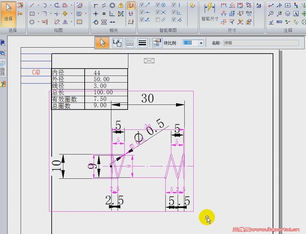The width and height of the screenshot is (306, 234).
Task: Open the 块比例 scale dropdown arrow
Action: (201, 43)
